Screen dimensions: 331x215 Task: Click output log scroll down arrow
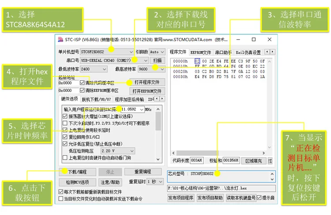tap(272, 179)
